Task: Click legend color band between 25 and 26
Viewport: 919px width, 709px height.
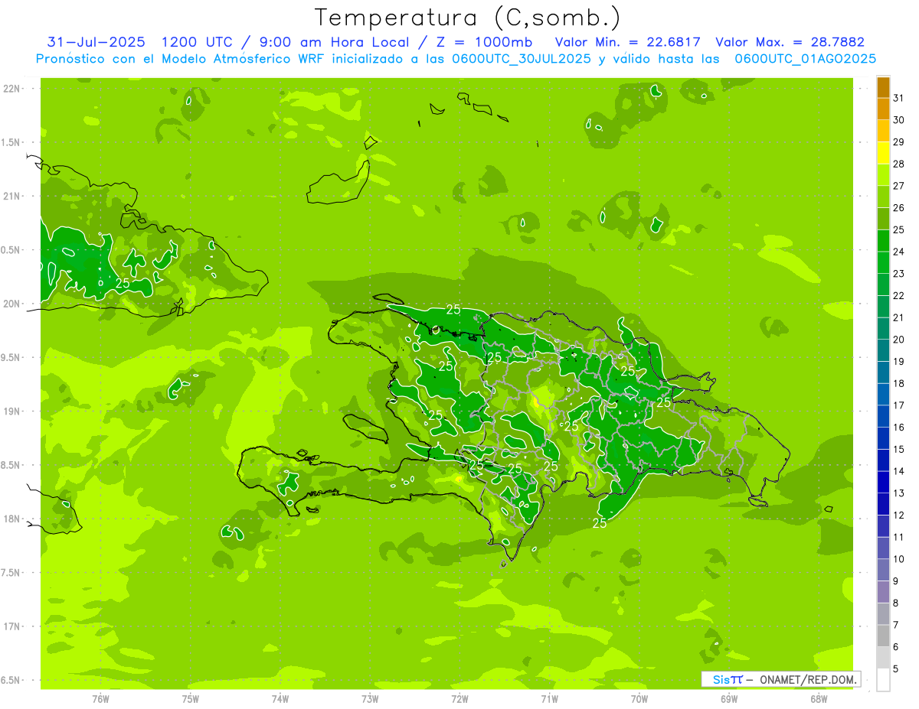Action: [x=883, y=219]
